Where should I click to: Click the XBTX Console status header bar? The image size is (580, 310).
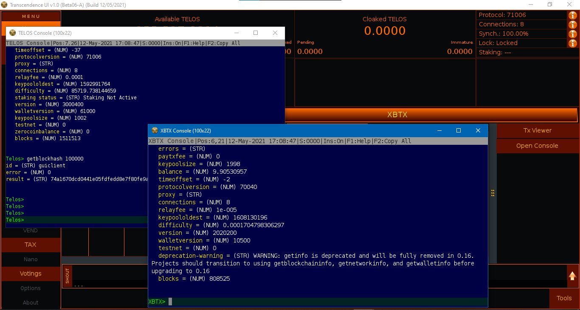pos(318,141)
